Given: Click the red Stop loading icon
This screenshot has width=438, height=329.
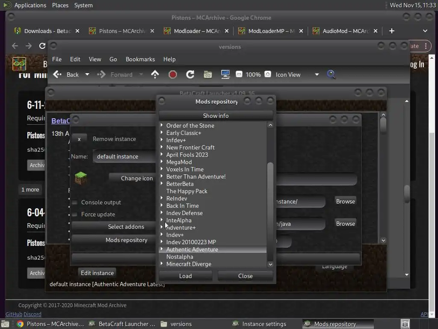Looking at the screenshot, I should coord(173,75).
